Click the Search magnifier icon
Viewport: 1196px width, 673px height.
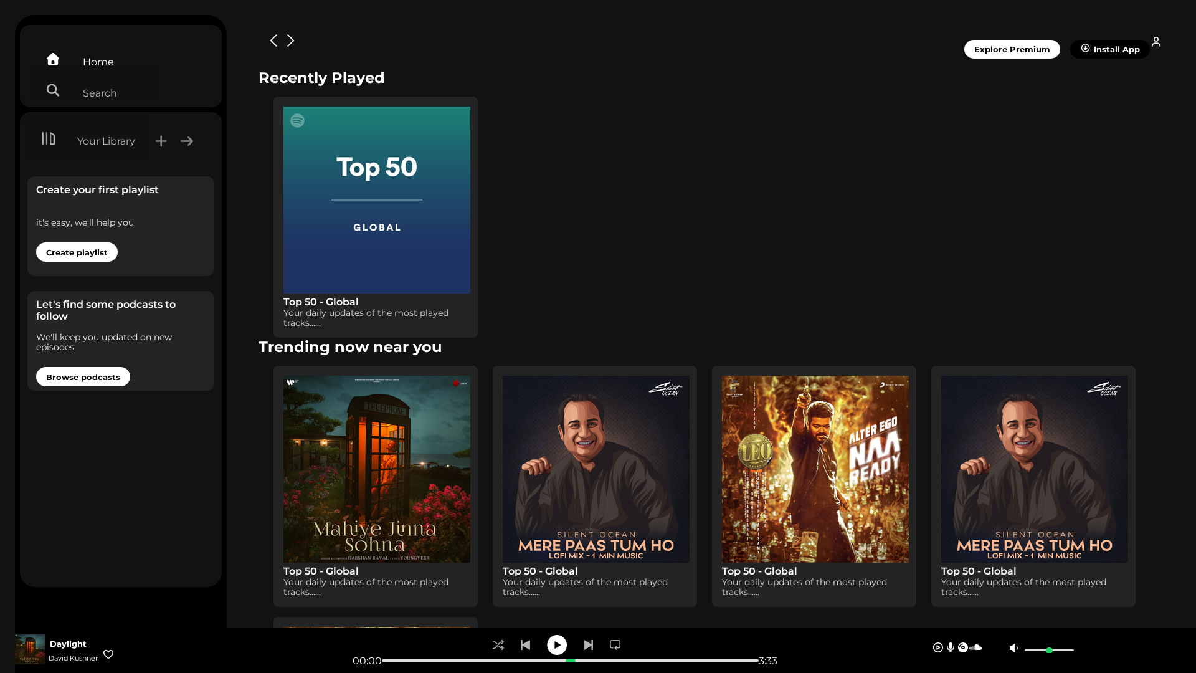[53, 90]
